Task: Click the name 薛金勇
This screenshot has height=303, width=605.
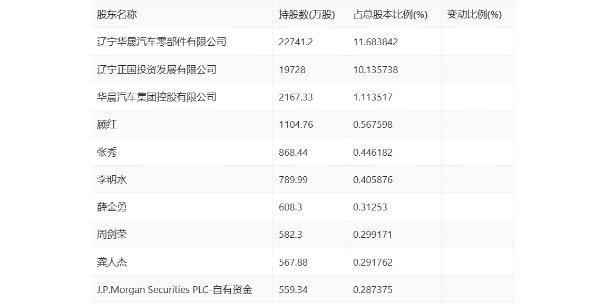Action: 112,207
